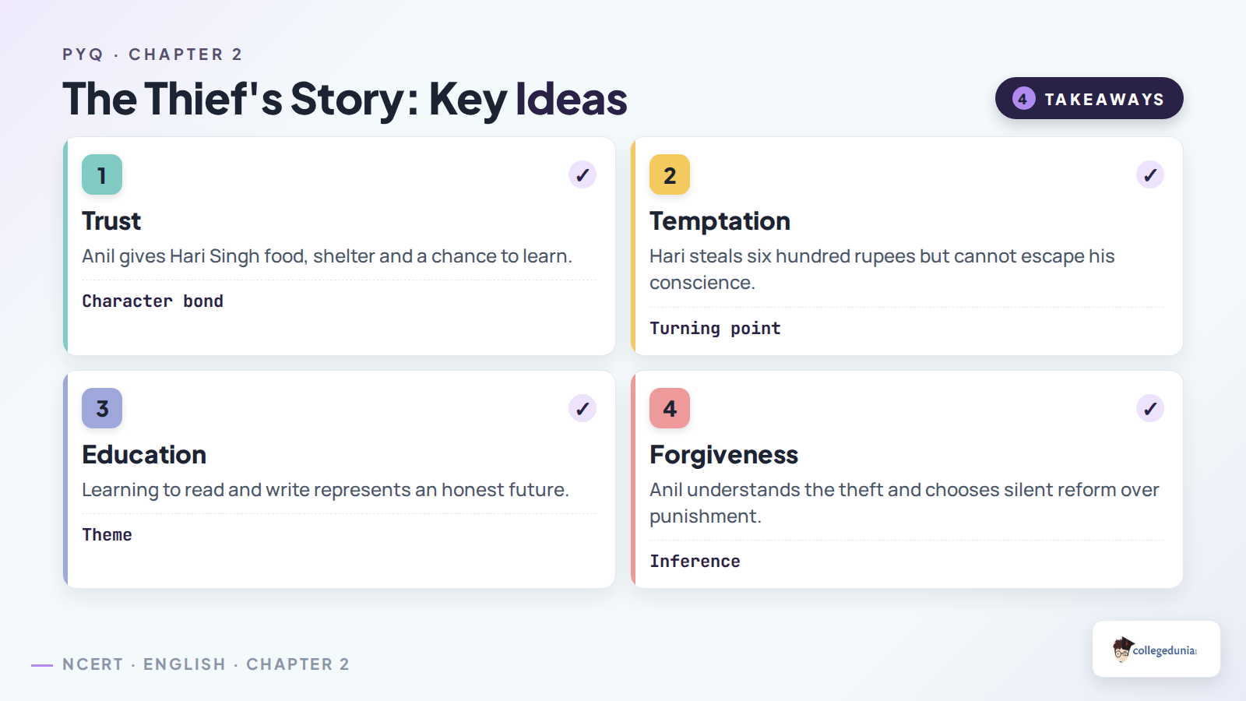Screen dimensions: 1246x701
Task: Click the yellow number 2 badge
Action: click(x=670, y=174)
